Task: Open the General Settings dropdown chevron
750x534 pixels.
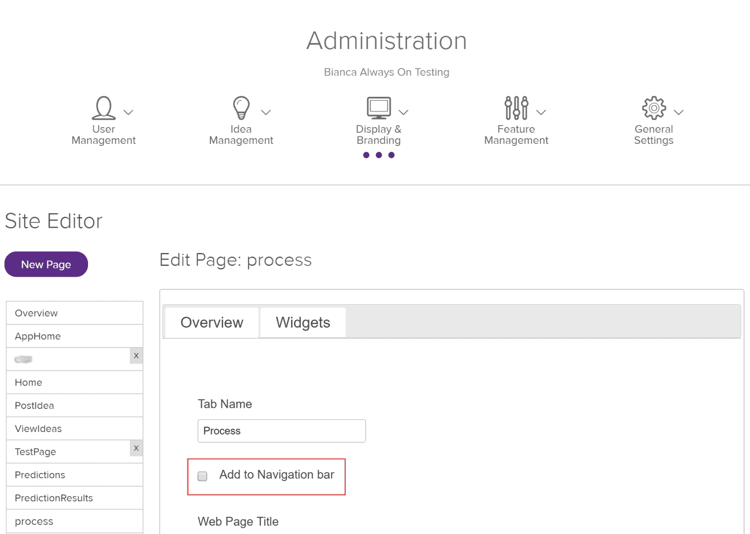Action: [x=679, y=113]
